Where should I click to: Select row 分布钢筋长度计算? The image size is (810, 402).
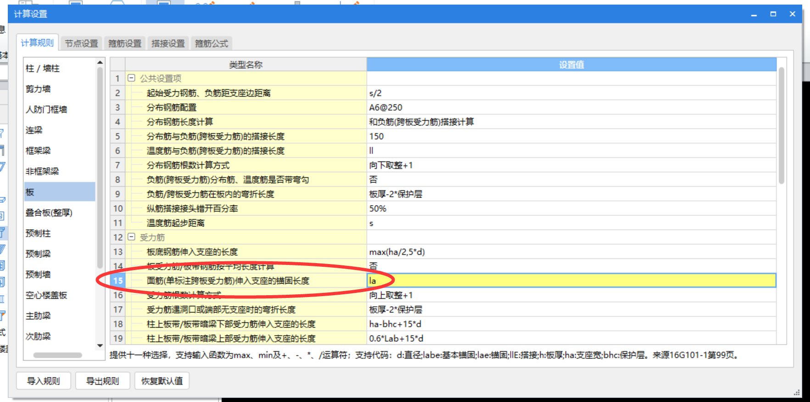[246, 122]
